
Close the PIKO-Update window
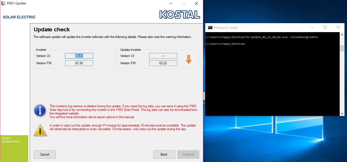tap(196, 3)
